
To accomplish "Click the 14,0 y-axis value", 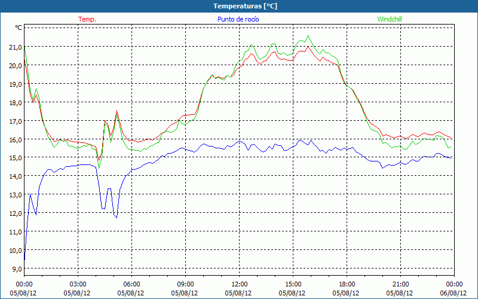I will (16, 176).
